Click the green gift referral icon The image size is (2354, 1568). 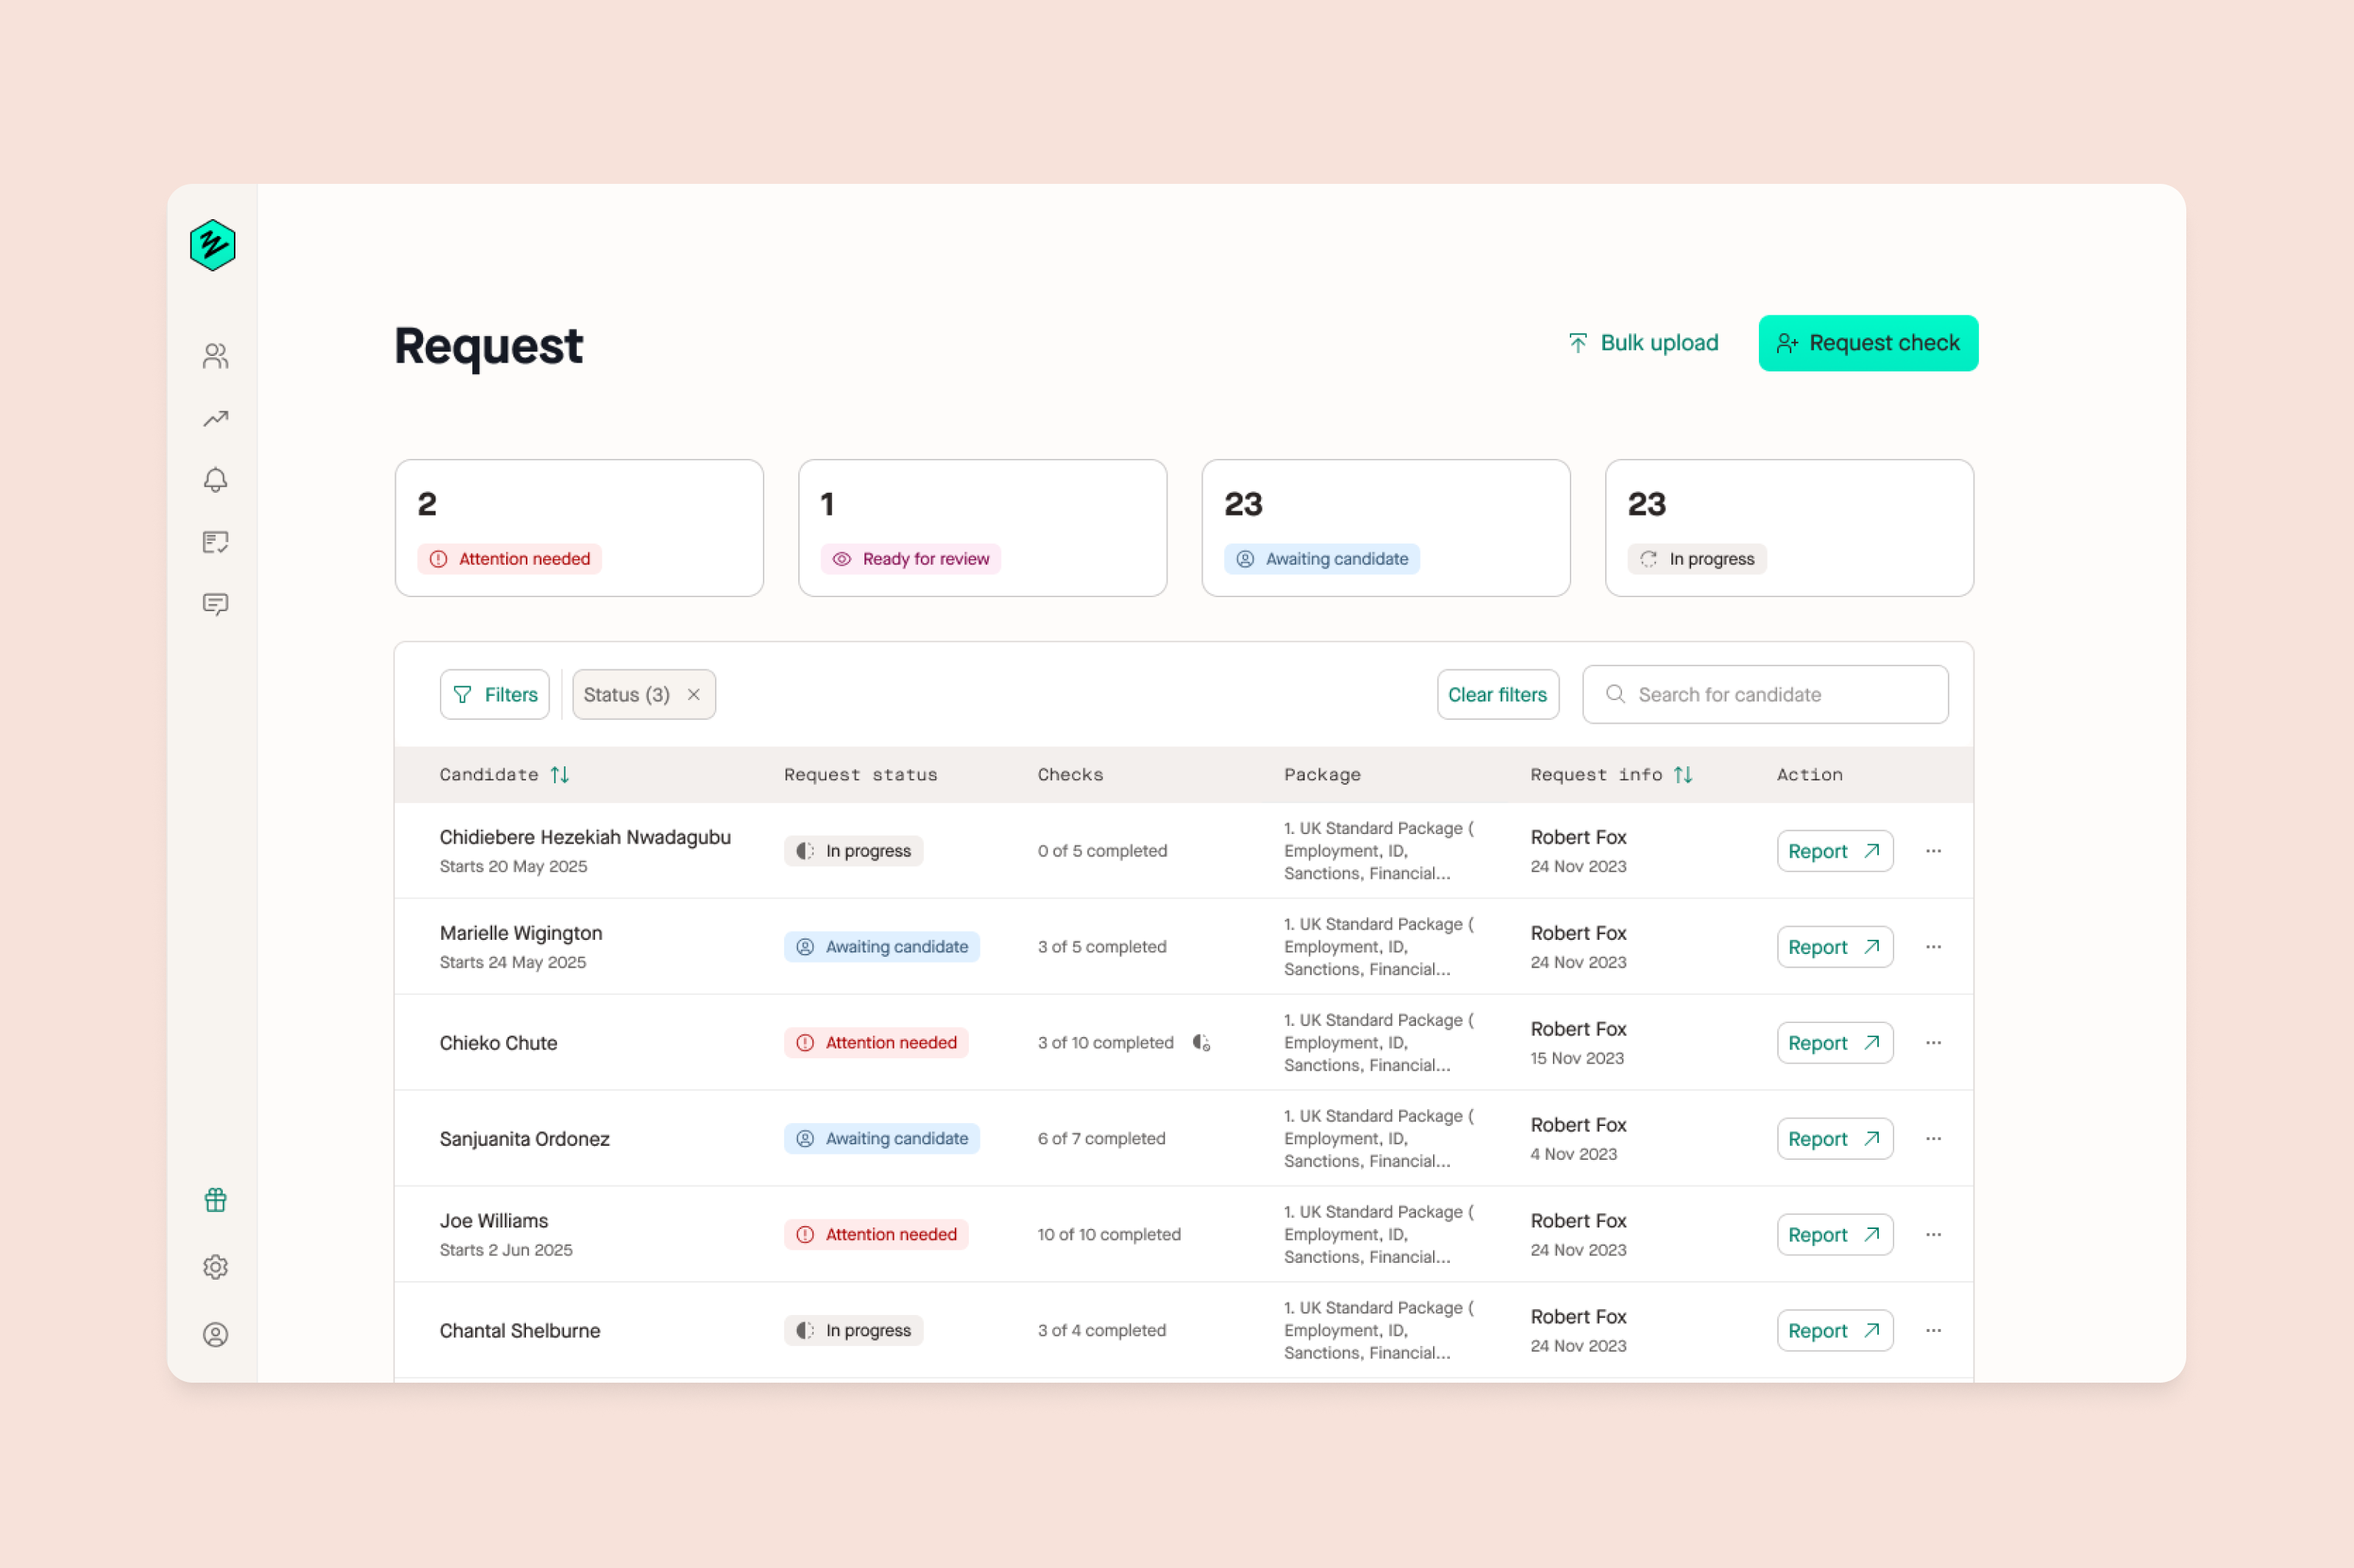(215, 1199)
